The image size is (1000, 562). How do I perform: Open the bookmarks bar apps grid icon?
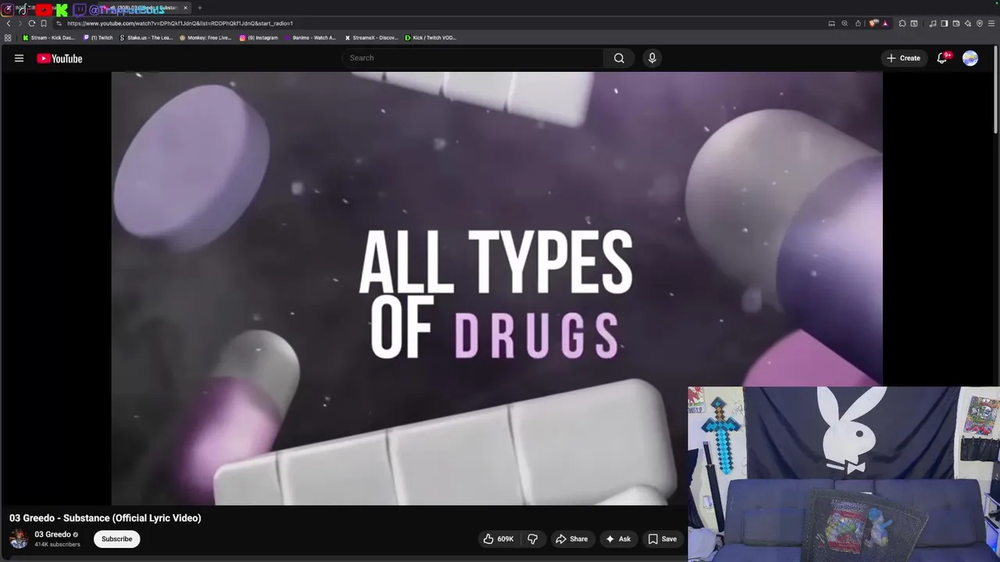coord(8,37)
